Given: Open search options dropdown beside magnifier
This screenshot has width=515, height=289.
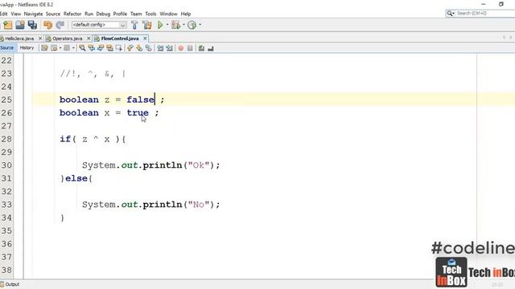Looking at the screenshot, I should point(453,14).
